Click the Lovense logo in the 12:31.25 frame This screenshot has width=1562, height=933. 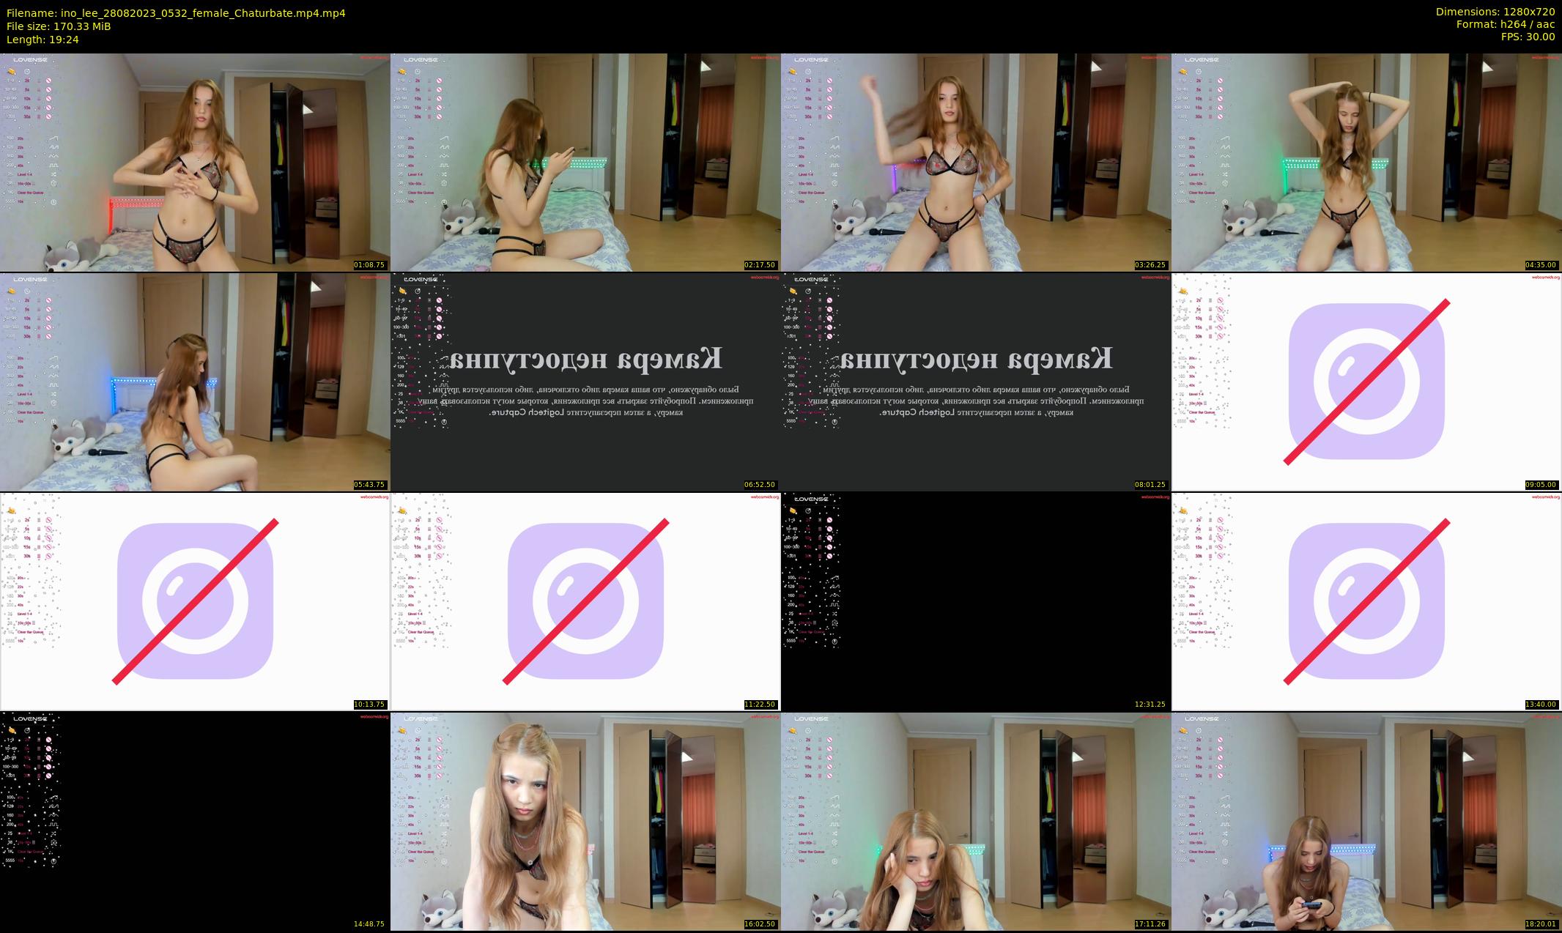811,499
